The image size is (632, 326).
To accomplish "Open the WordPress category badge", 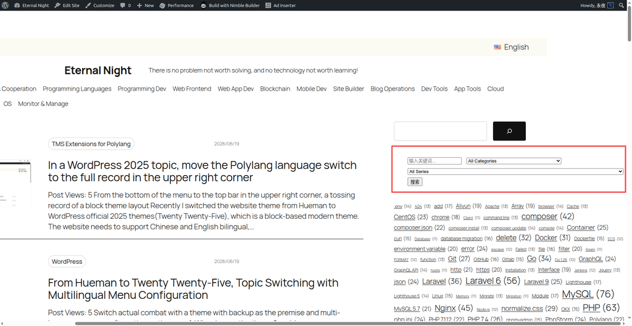I will point(67,261).
